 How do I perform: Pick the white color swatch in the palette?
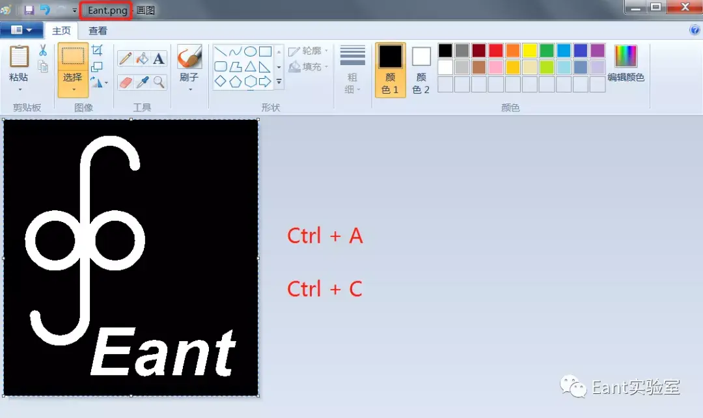(445, 67)
